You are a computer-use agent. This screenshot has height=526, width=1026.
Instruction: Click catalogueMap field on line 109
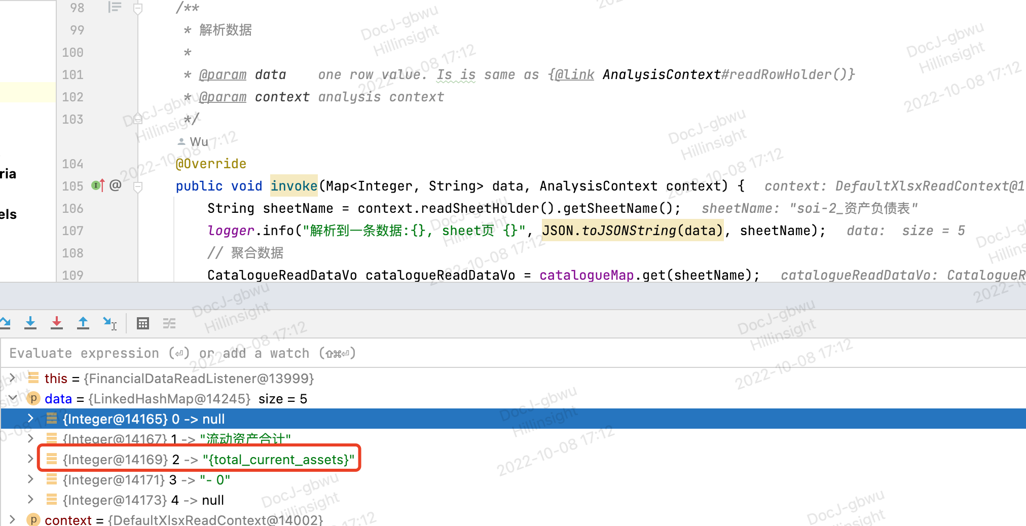click(x=587, y=275)
